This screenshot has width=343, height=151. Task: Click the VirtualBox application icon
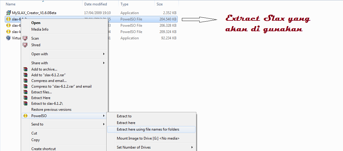(8, 38)
